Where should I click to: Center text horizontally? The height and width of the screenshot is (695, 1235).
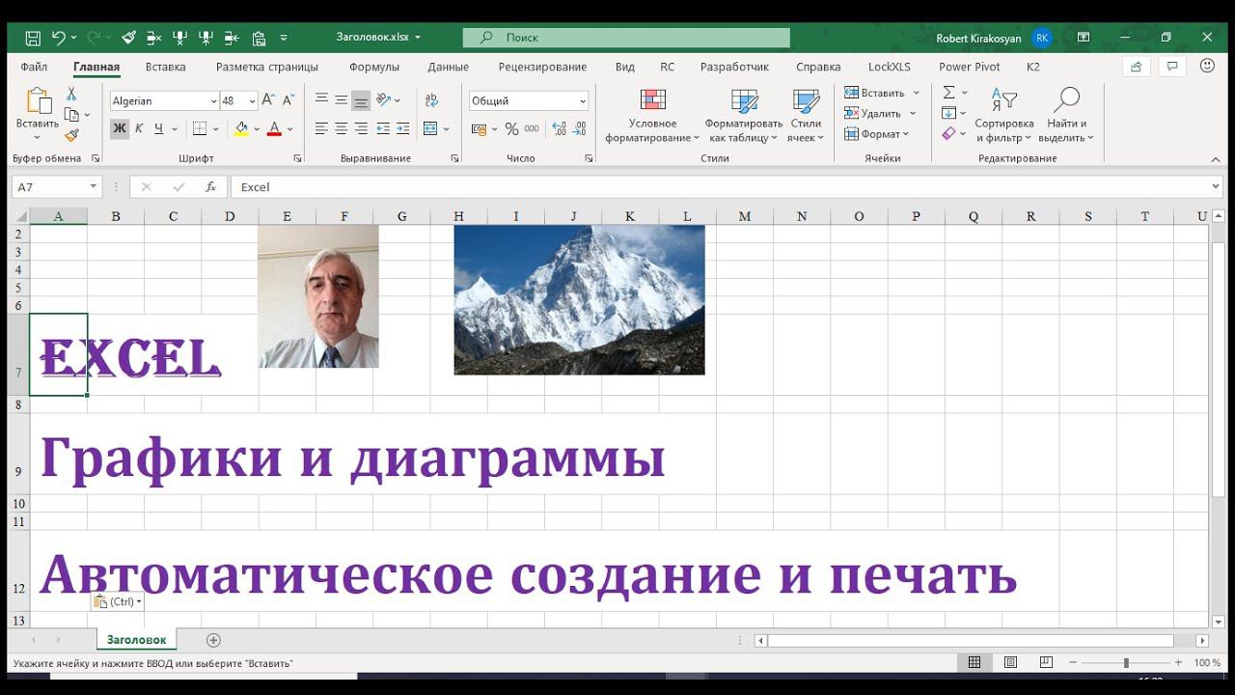[341, 128]
